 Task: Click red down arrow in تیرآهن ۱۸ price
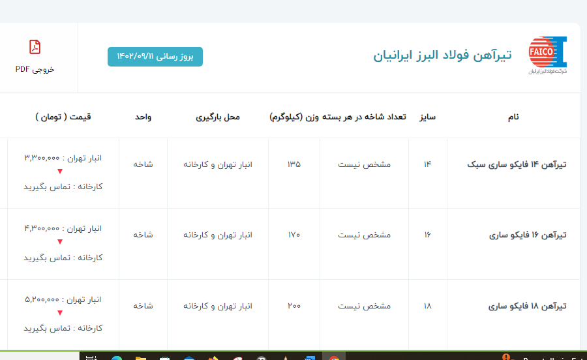click(60, 313)
